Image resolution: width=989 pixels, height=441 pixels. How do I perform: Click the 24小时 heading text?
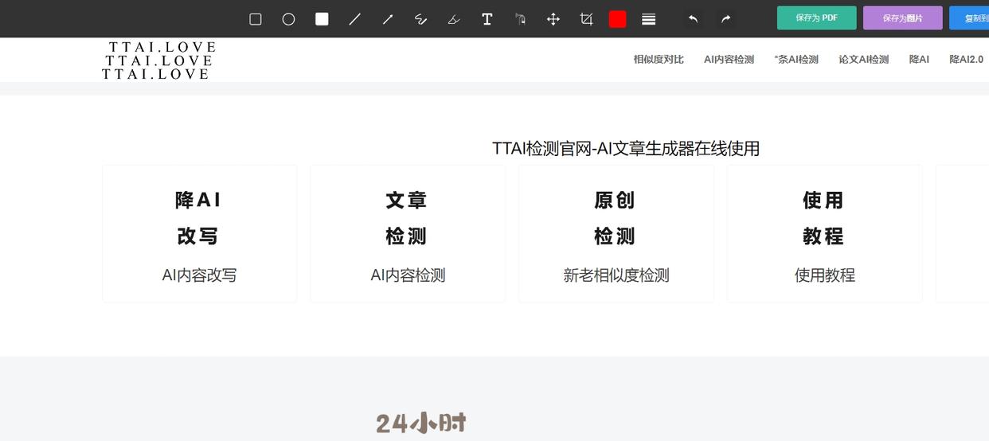(421, 423)
